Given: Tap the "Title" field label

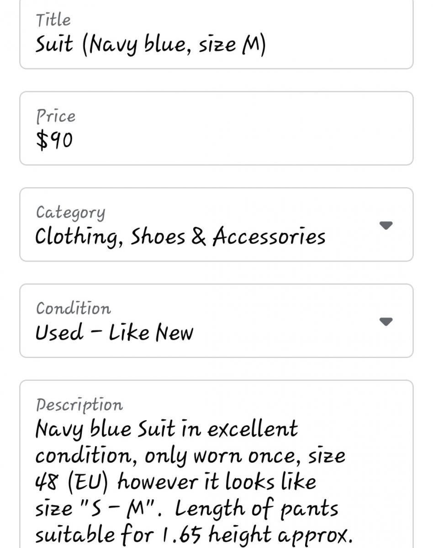Looking at the screenshot, I should pos(53,20).
